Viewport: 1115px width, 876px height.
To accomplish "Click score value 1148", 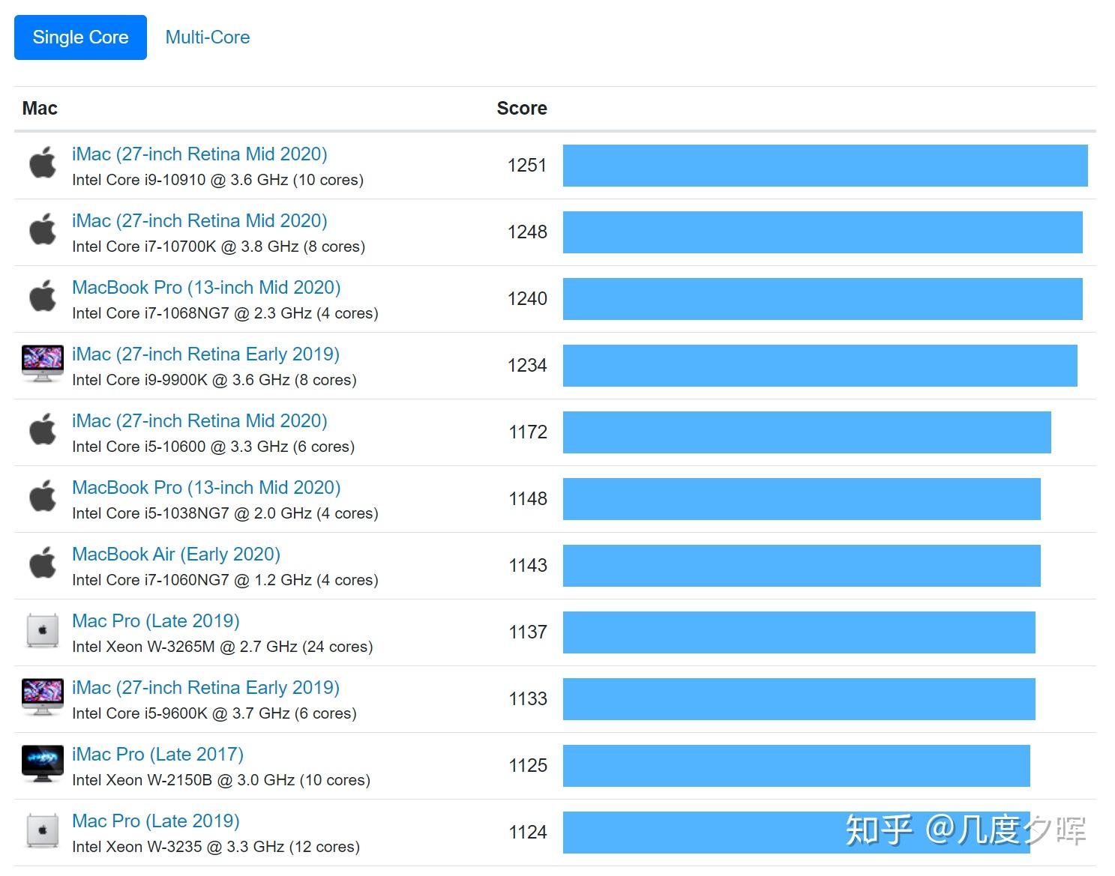I will point(528,499).
